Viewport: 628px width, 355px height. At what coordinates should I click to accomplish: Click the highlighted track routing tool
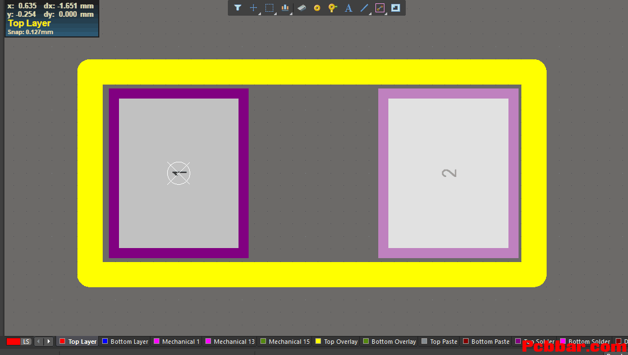(x=380, y=8)
